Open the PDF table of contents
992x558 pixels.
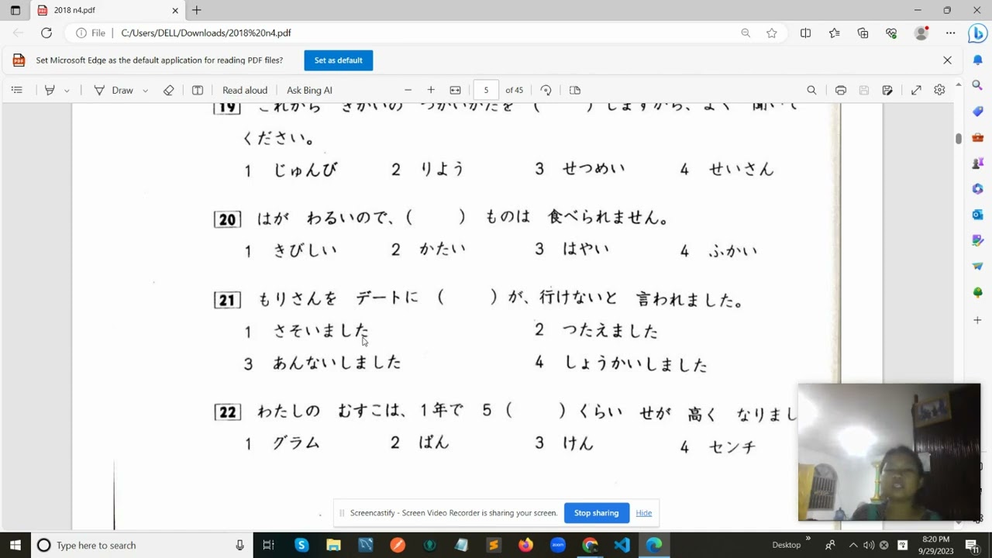[x=16, y=90]
